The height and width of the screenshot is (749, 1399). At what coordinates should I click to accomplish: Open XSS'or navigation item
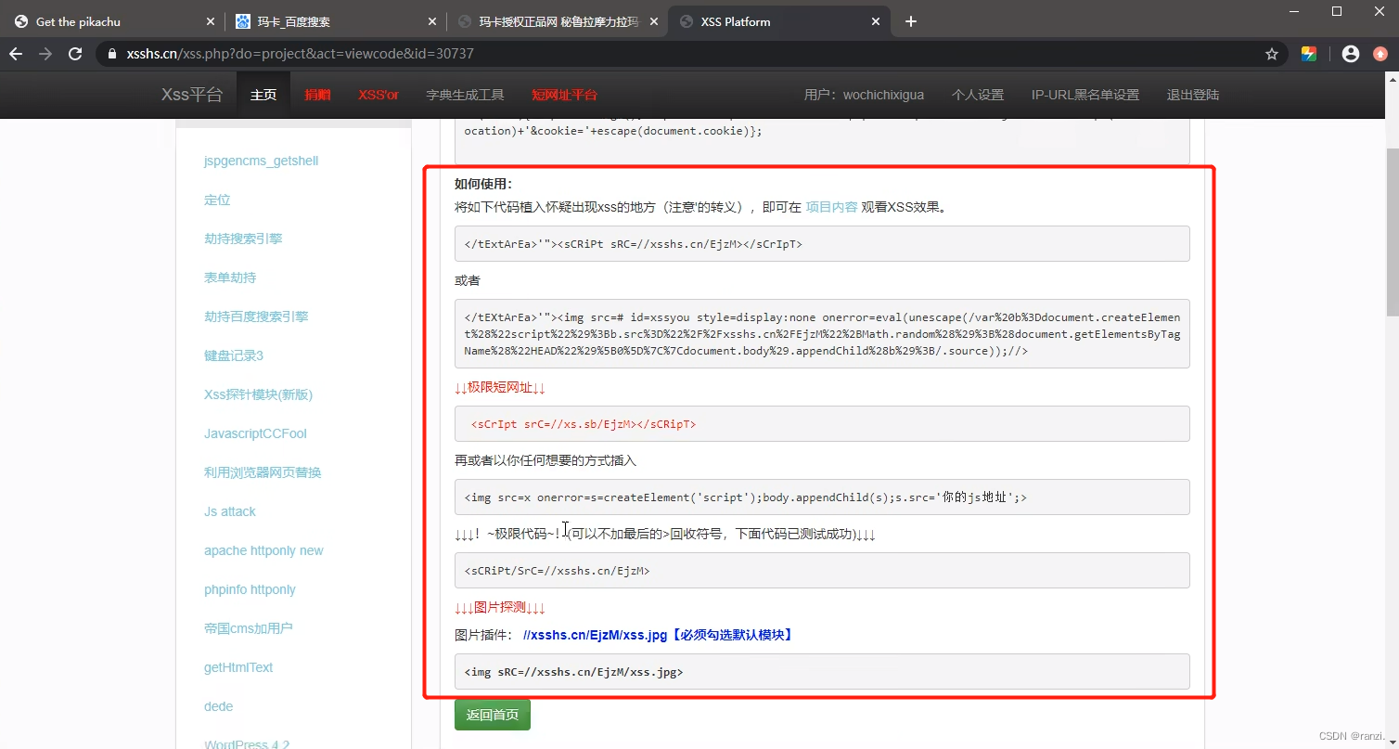(379, 95)
